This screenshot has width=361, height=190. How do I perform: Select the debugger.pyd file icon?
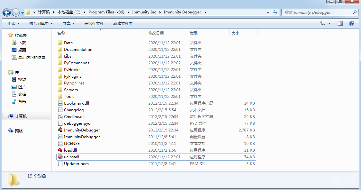tap(60, 123)
